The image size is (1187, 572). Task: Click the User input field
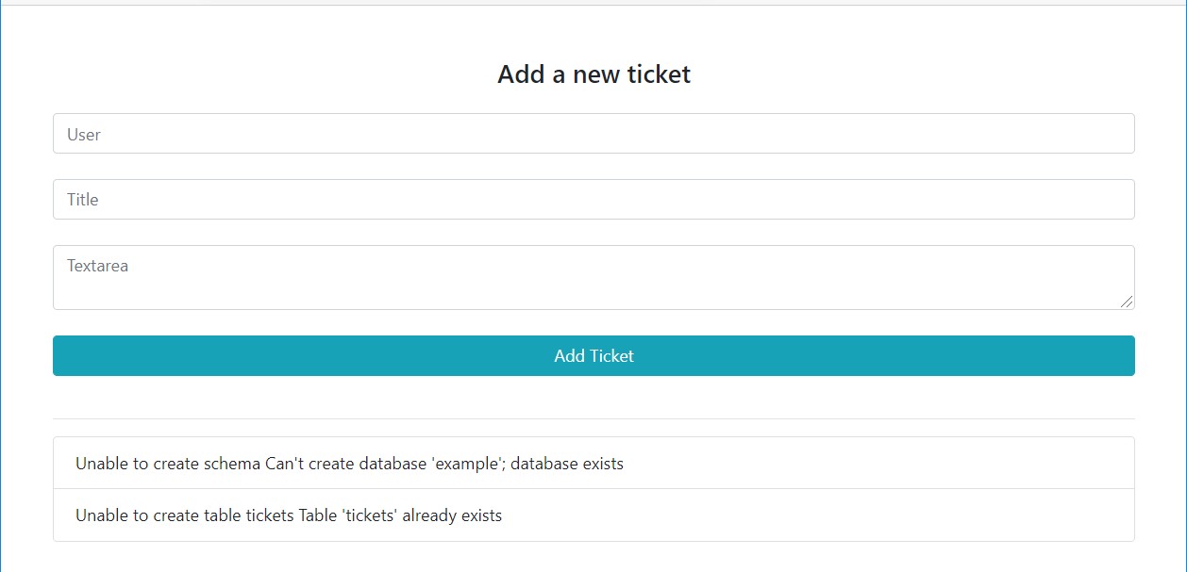coord(593,134)
